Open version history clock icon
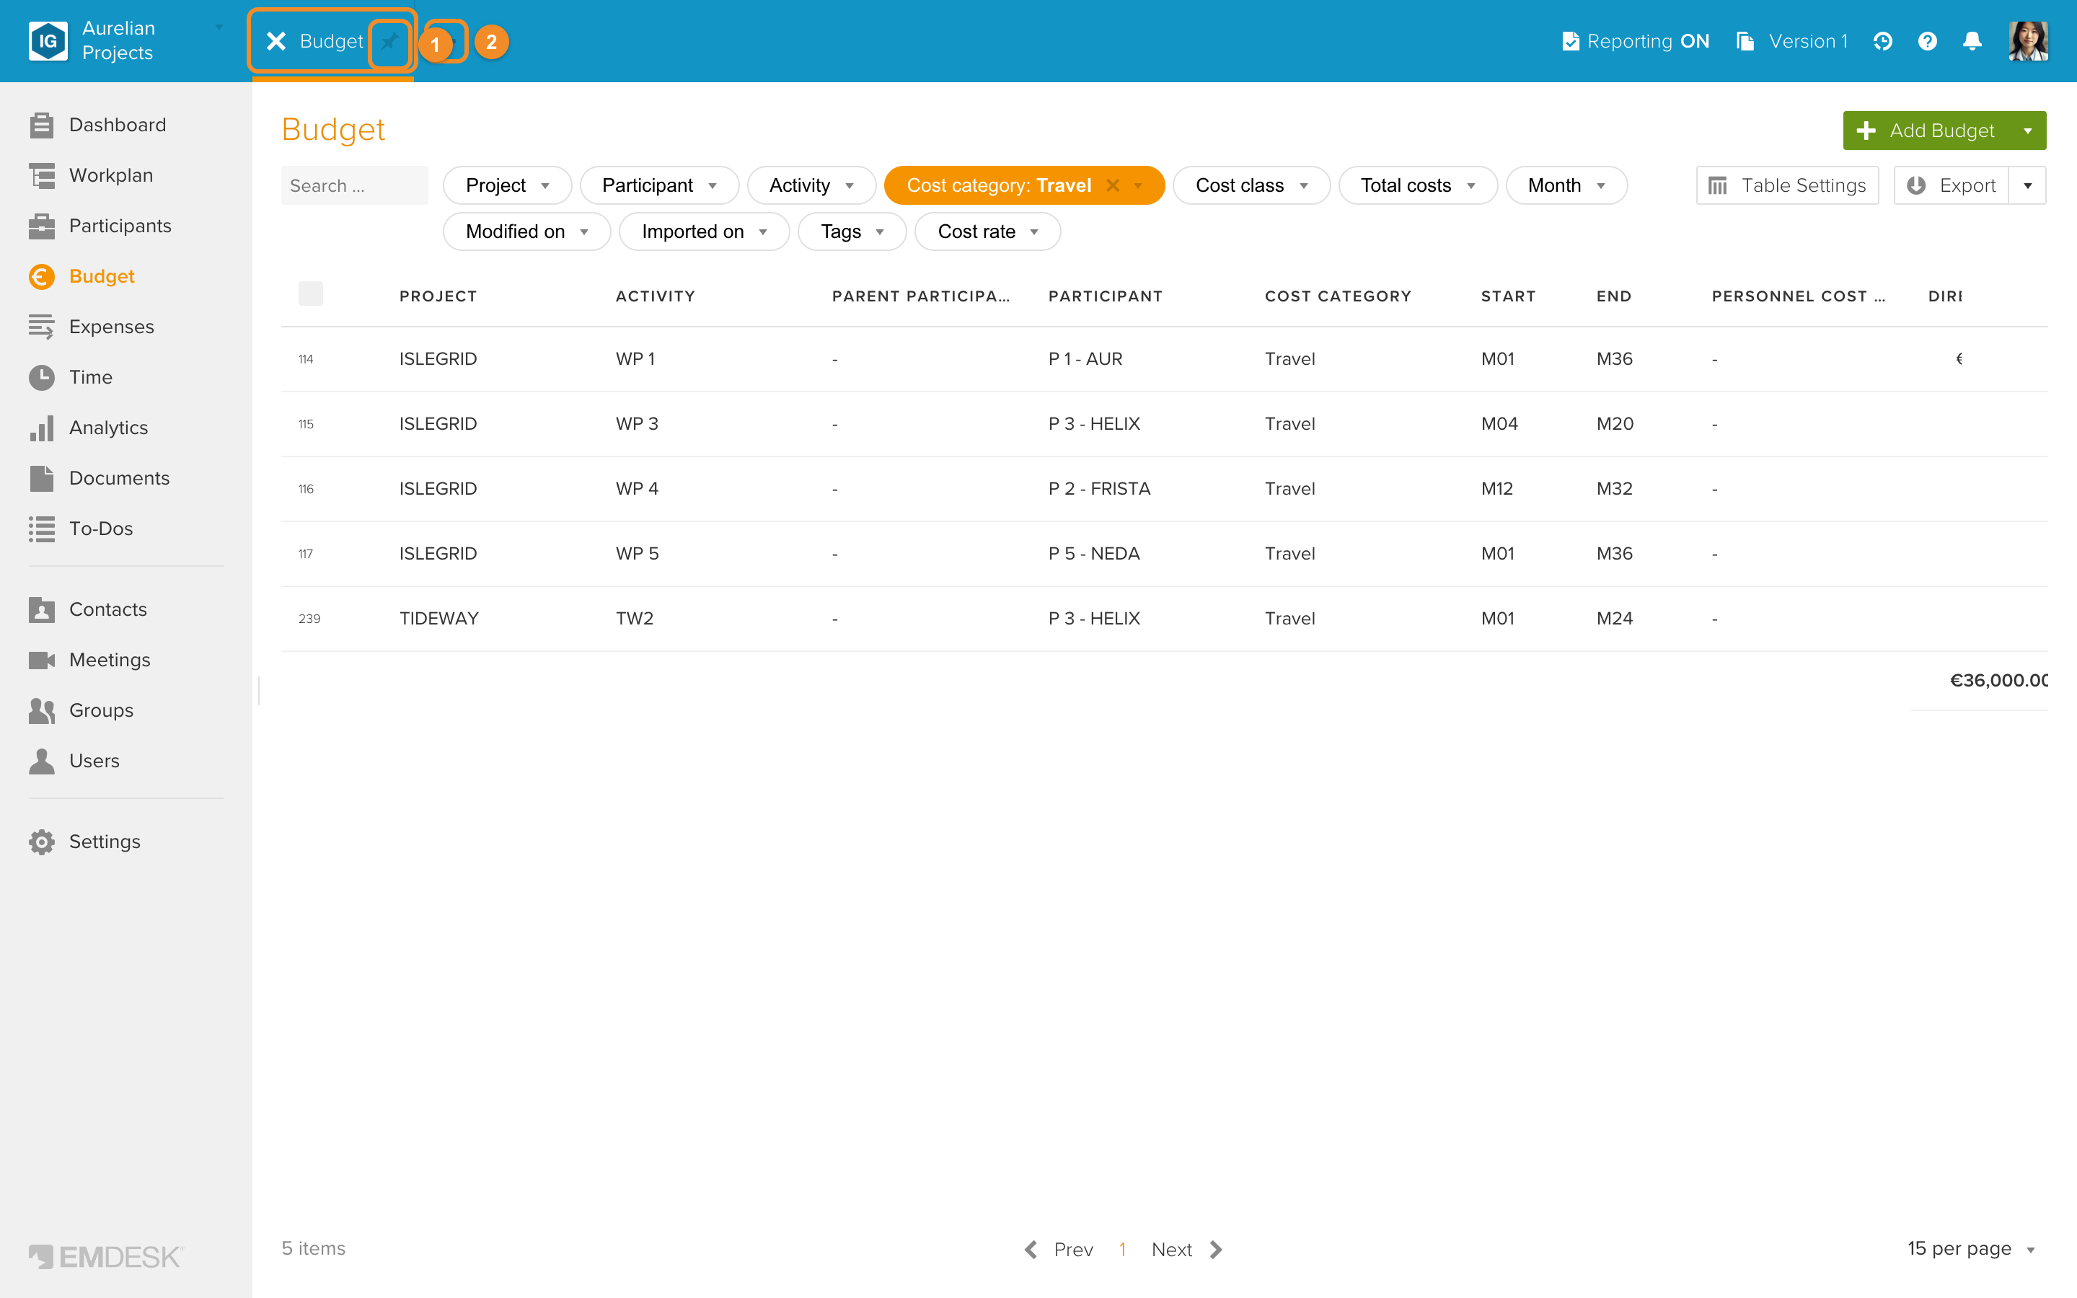Viewport: 2077px width, 1298px height. [x=1882, y=41]
